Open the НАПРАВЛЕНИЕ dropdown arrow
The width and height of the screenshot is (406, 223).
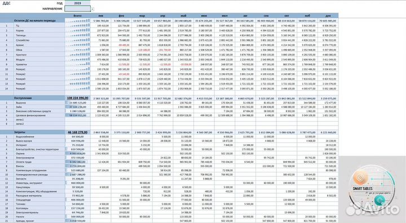(x=92, y=10)
